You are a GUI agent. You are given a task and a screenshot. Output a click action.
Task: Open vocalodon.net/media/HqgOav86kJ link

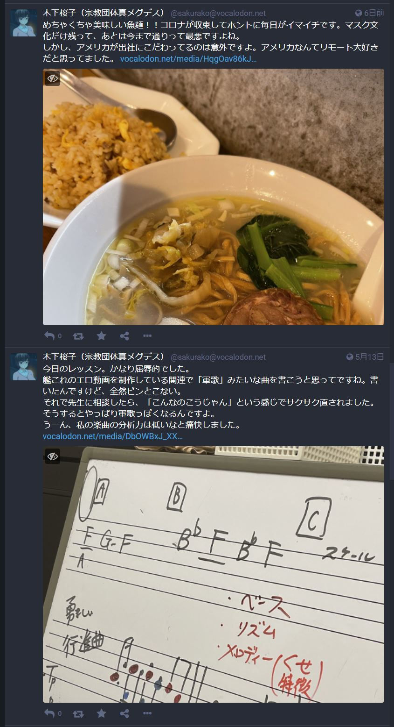[x=188, y=59]
